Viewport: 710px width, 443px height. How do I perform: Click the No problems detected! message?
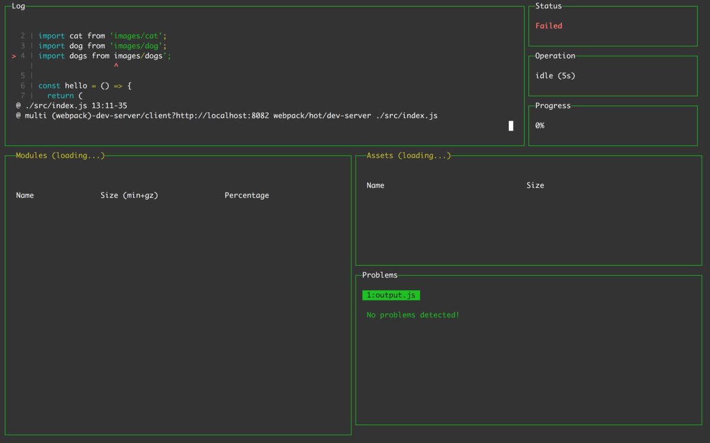point(412,315)
